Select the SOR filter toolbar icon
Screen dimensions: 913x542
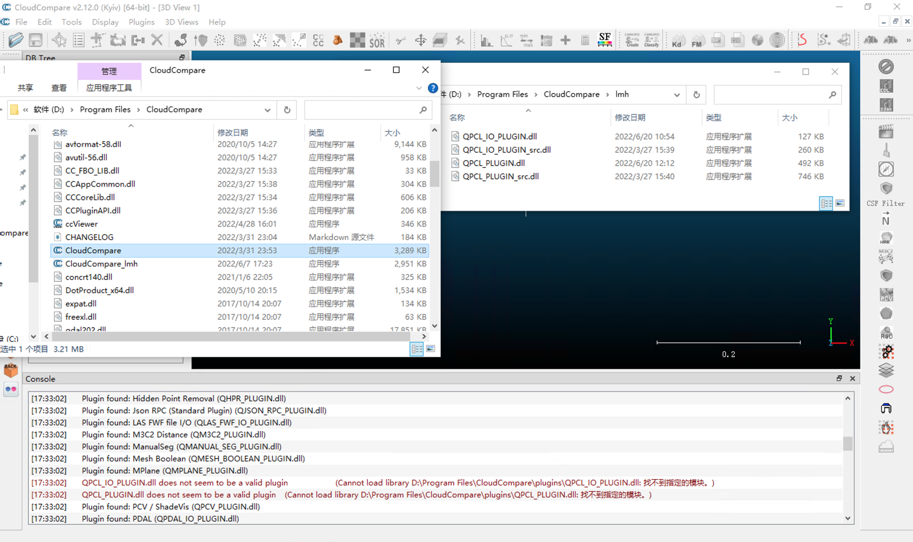pos(377,40)
